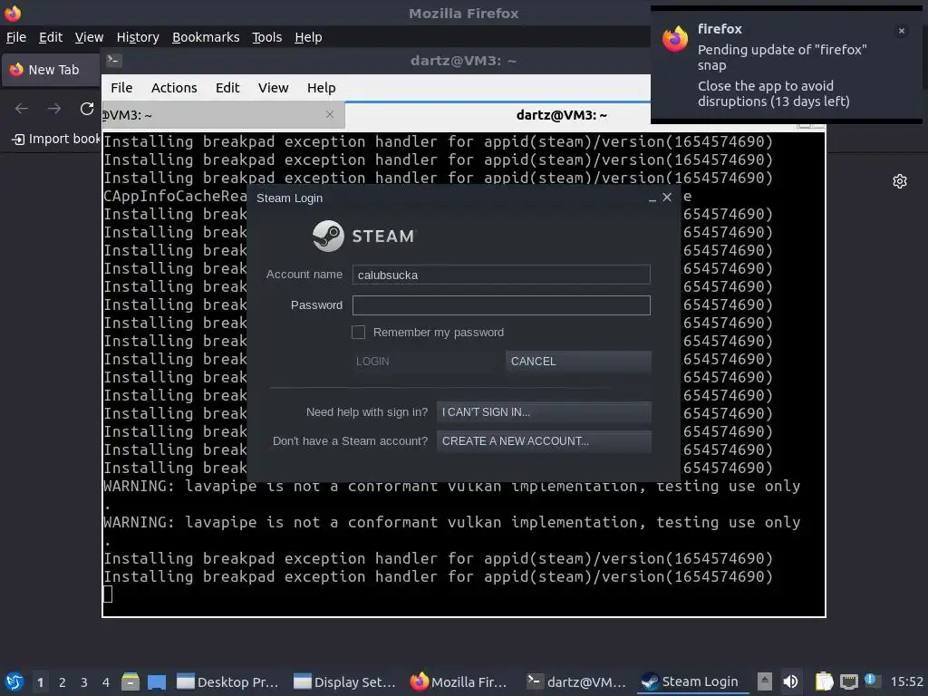Viewport: 928px width, 696px height.
Task: Click the 'Need help with sign in?' label
Action: pos(367,412)
